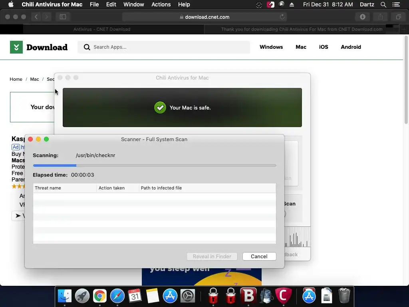Click elapsed time value 00:00:03
This screenshot has width=409, height=307.
[82, 175]
